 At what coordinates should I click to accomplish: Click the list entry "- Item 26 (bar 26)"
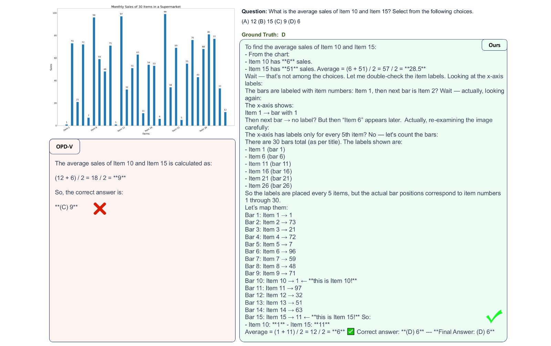click(268, 186)
